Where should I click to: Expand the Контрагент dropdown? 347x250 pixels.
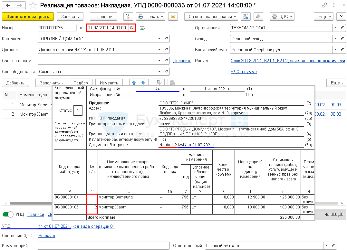pos(159,39)
